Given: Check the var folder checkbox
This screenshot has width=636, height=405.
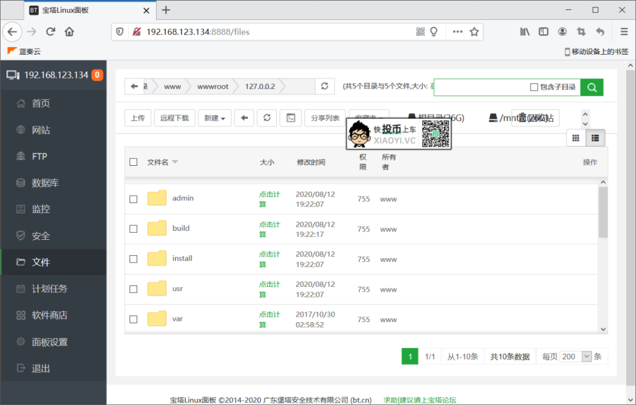Looking at the screenshot, I should pos(134,319).
